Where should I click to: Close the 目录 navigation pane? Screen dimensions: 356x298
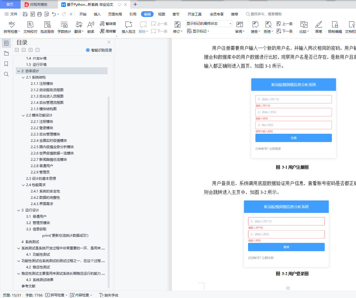[x=109, y=42]
